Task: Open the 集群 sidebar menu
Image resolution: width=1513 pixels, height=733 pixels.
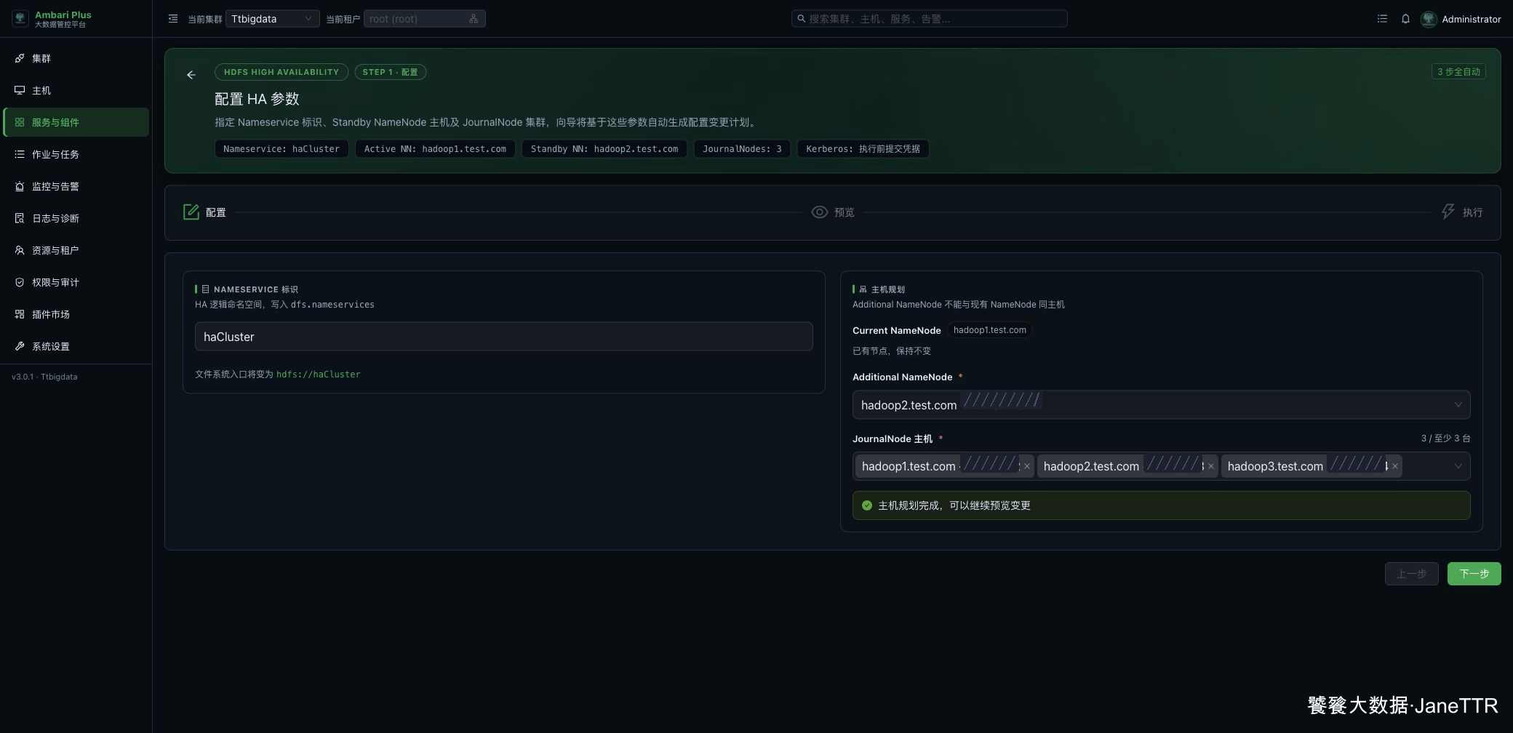Action: 76,58
